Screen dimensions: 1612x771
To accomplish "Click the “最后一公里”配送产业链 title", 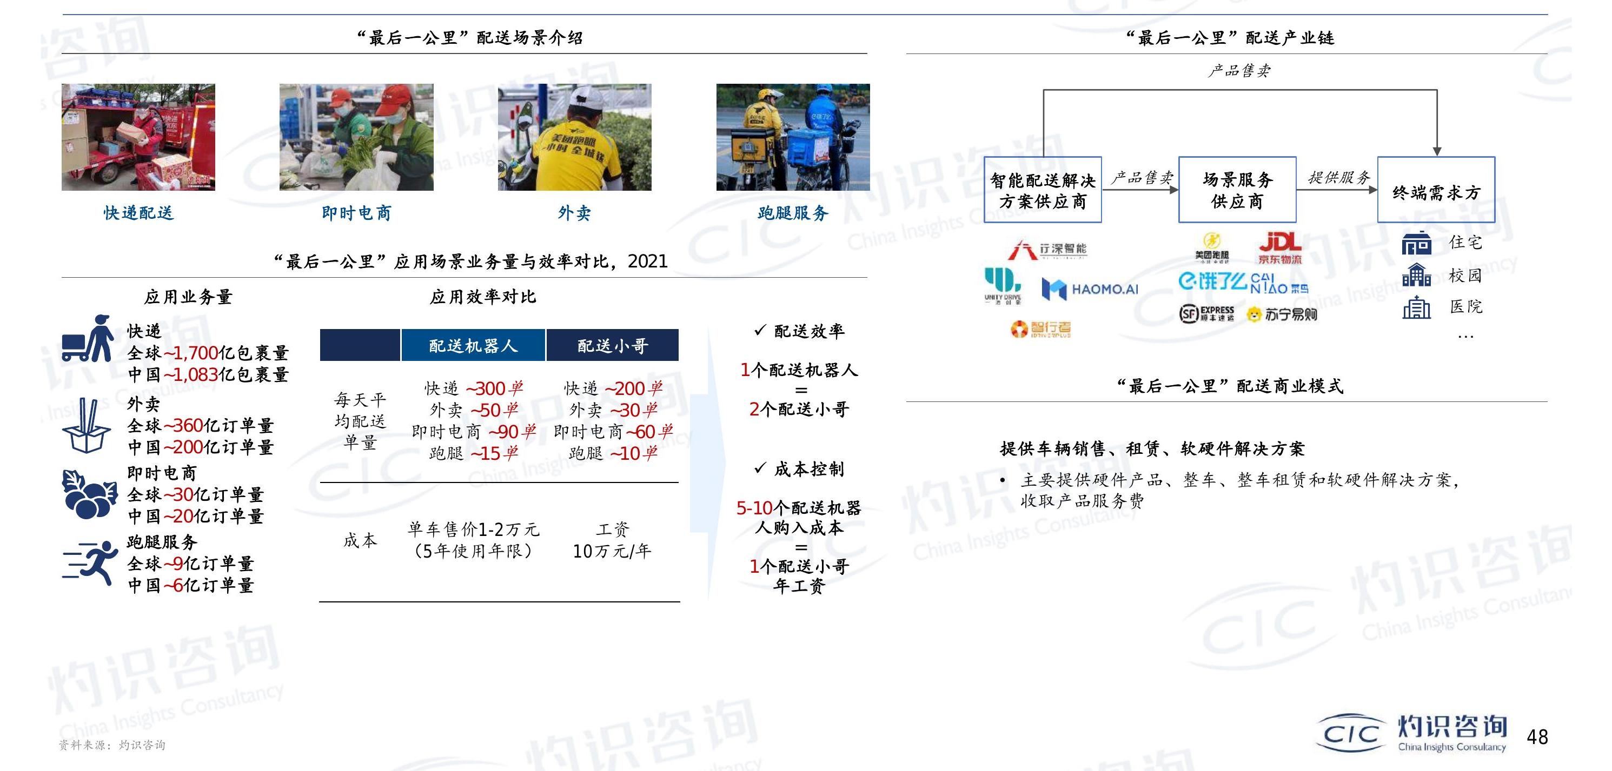I will (x=1230, y=37).
